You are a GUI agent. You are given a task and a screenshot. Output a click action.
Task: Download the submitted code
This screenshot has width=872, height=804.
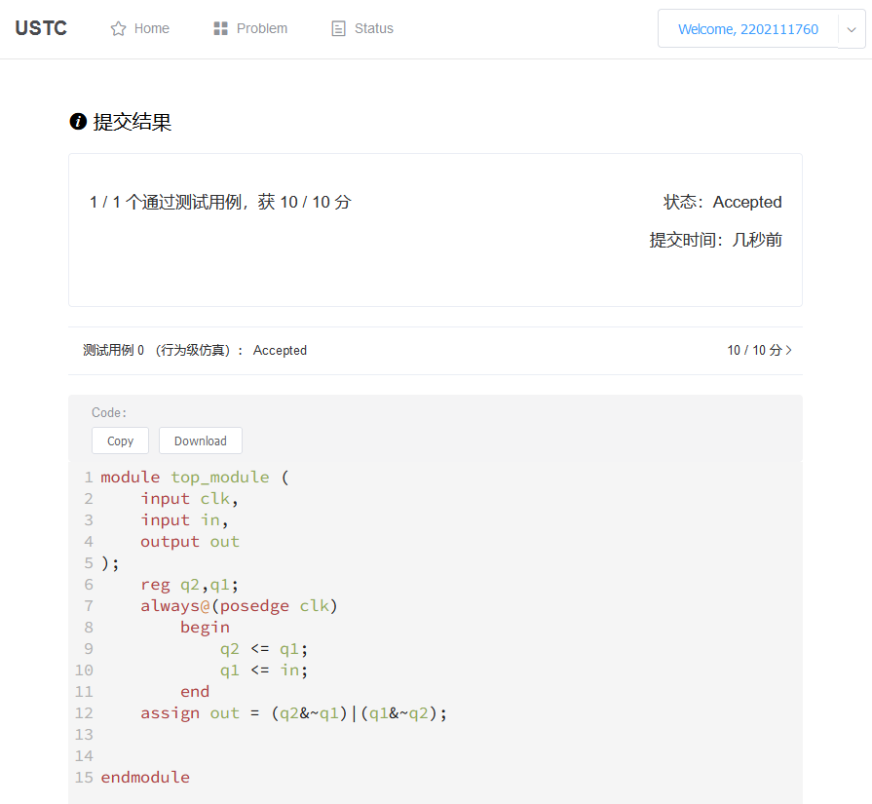tap(200, 440)
